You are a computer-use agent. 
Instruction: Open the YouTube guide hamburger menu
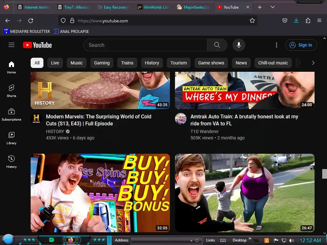click(x=11, y=45)
